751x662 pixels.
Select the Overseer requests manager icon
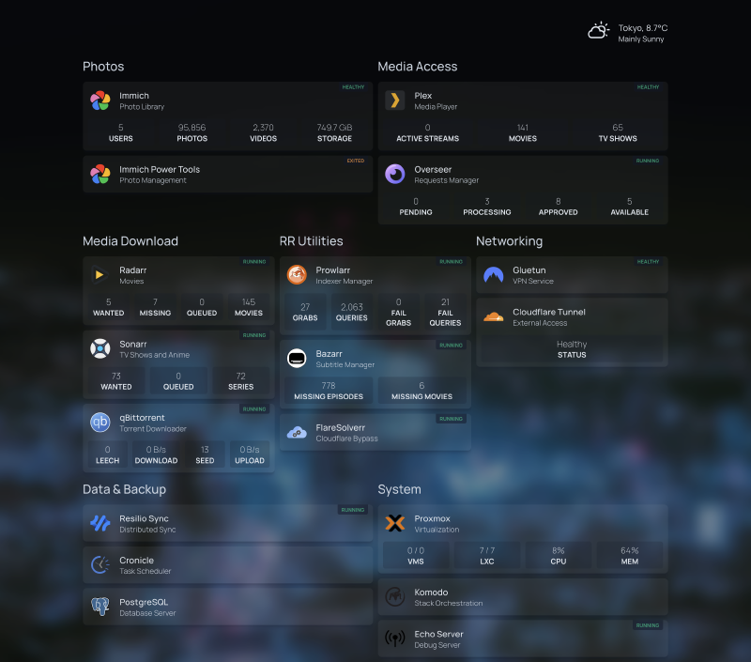[394, 175]
